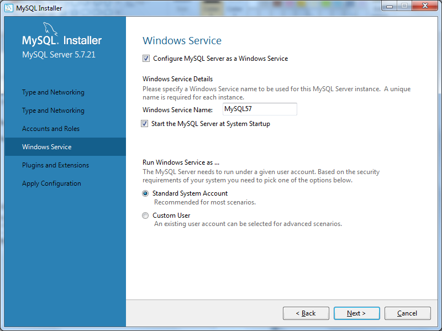Screen dimensions: 442x331
Task: Toggle Configure MySQL Server as a Windows Service
Action: tap(146, 58)
